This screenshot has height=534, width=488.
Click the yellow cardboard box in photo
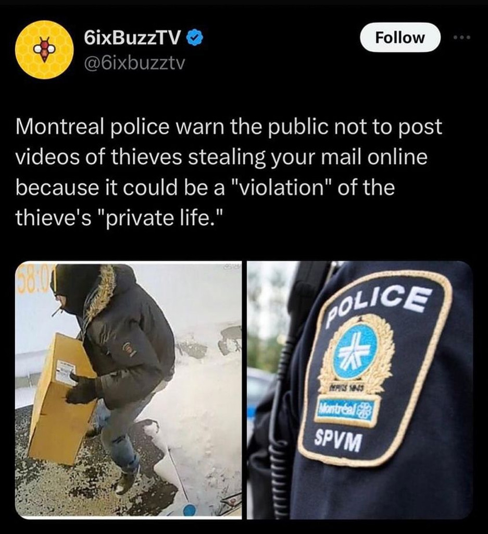pyautogui.click(x=61, y=400)
